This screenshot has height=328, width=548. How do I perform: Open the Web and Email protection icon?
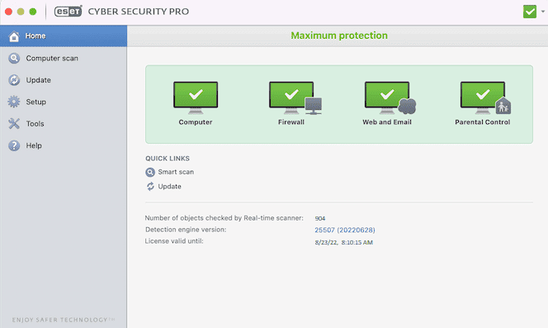pos(390,97)
